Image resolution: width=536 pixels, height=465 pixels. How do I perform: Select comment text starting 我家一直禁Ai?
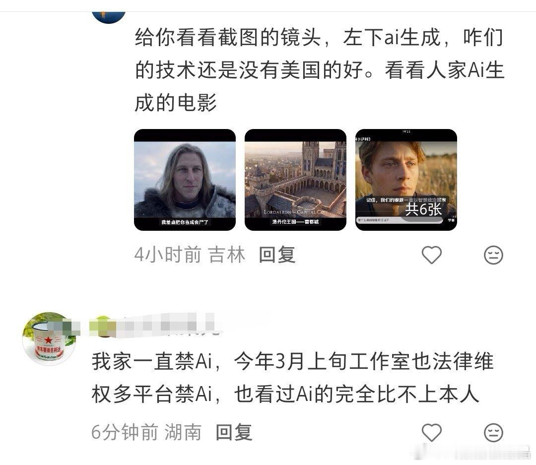(x=292, y=378)
